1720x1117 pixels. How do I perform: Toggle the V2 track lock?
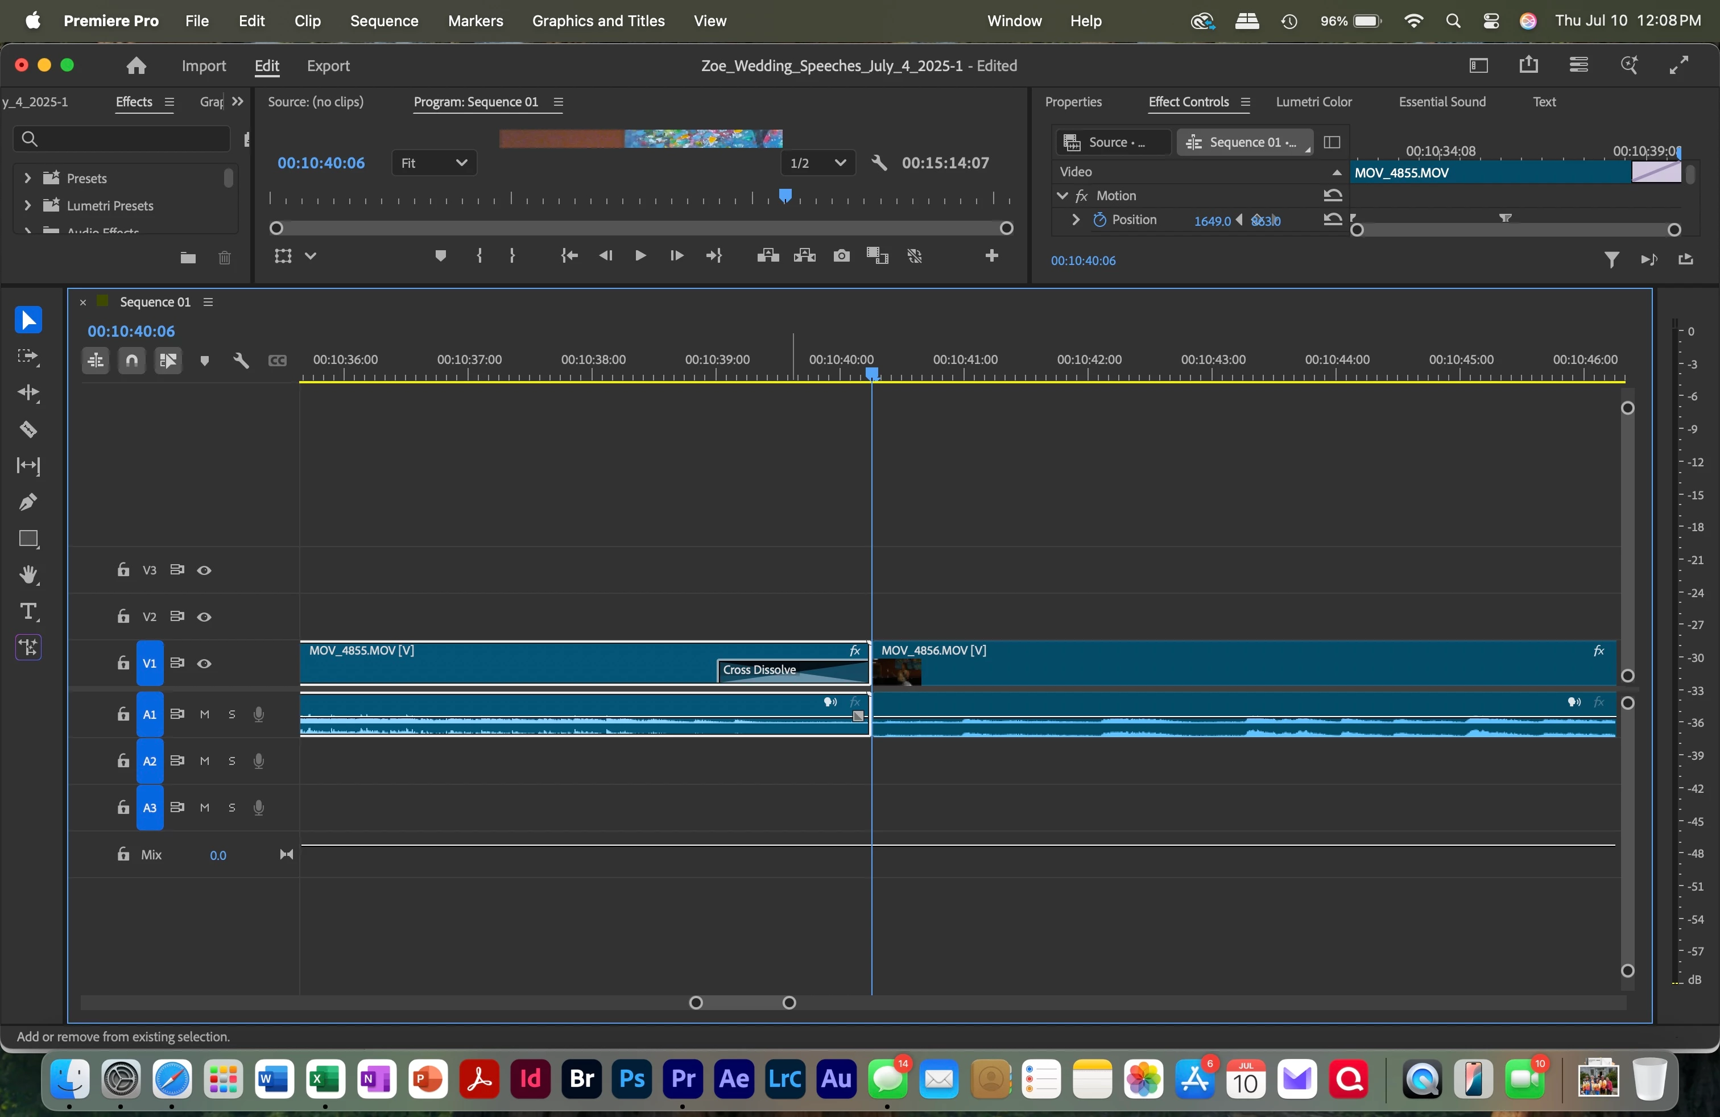(123, 617)
